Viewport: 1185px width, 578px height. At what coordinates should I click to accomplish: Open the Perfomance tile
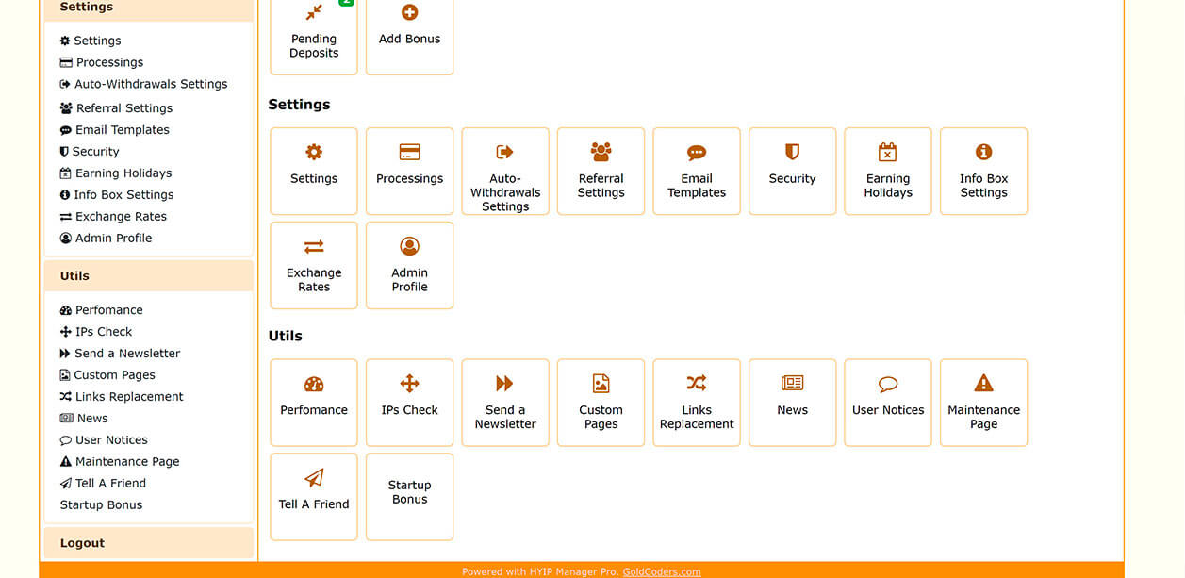(x=314, y=403)
